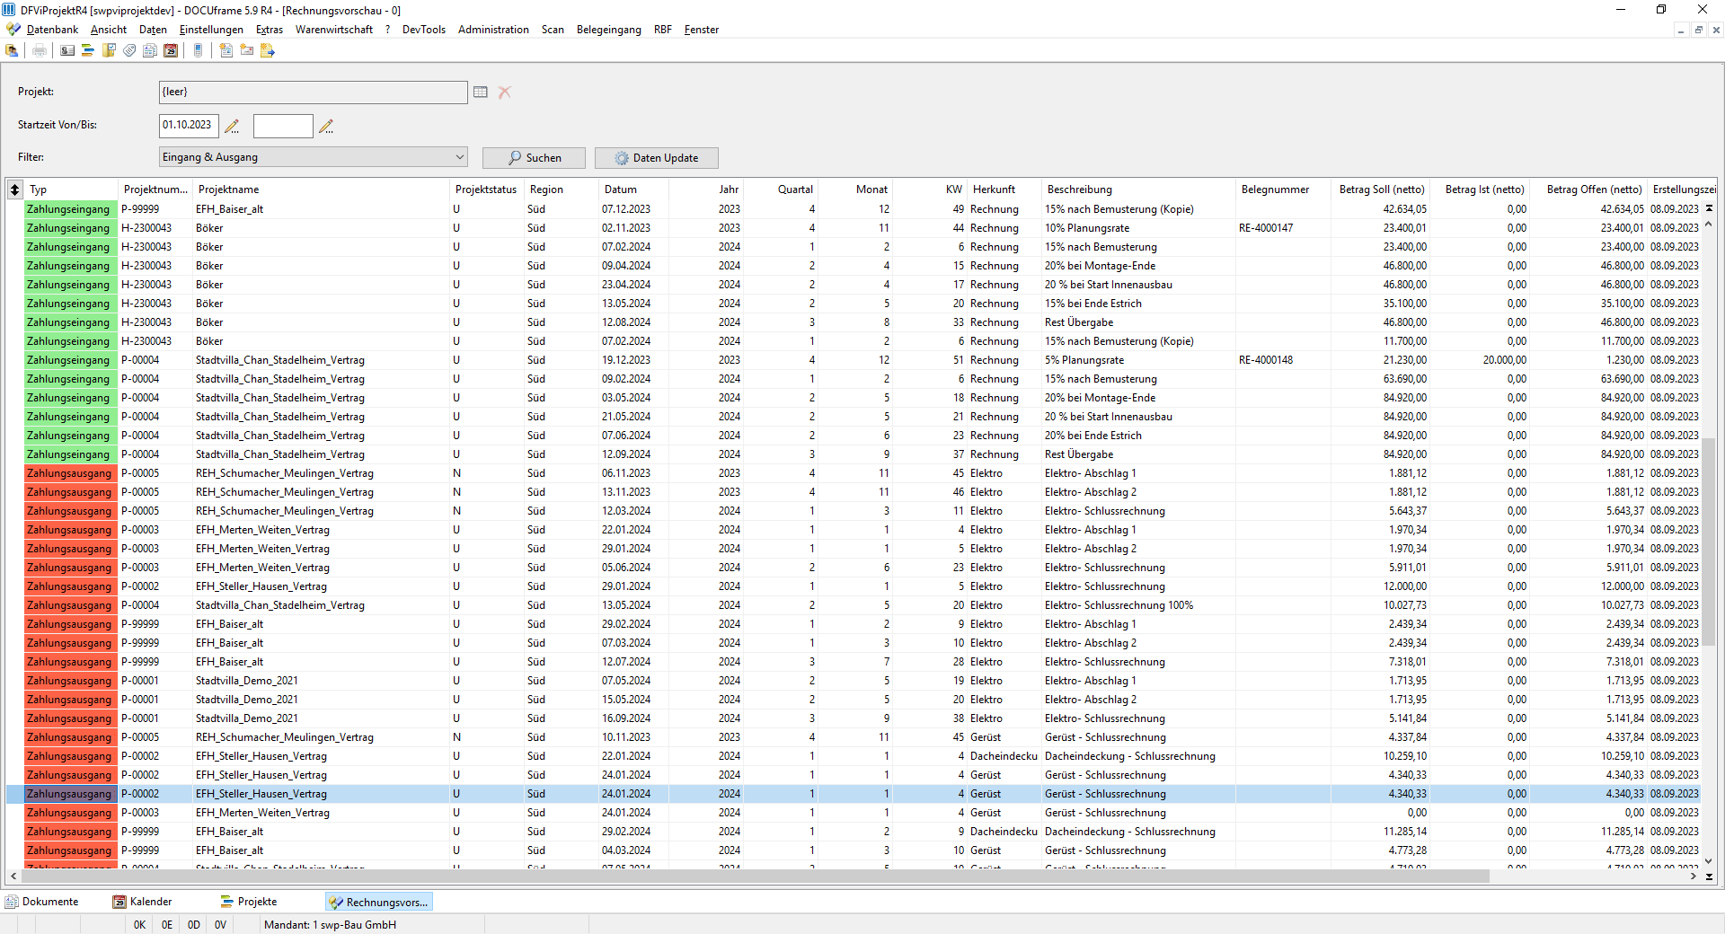
Task: Open the Extras menu
Action: (x=270, y=30)
